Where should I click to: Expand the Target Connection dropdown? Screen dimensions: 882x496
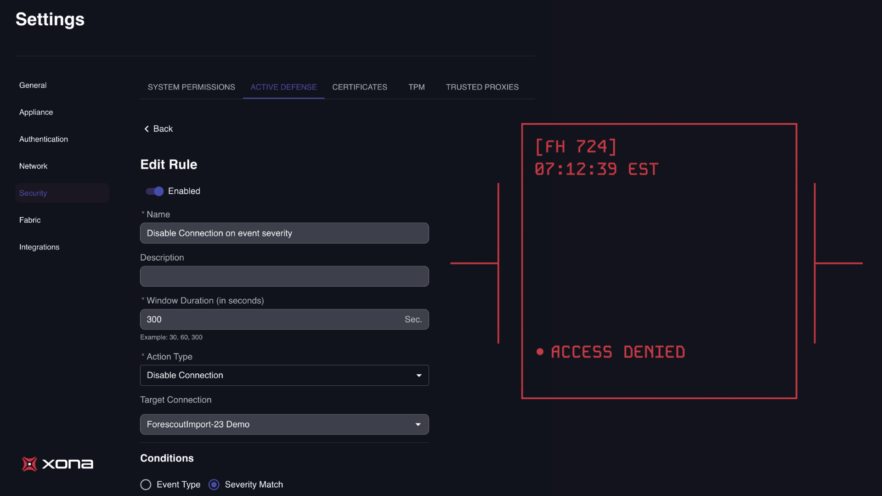(284, 424)
